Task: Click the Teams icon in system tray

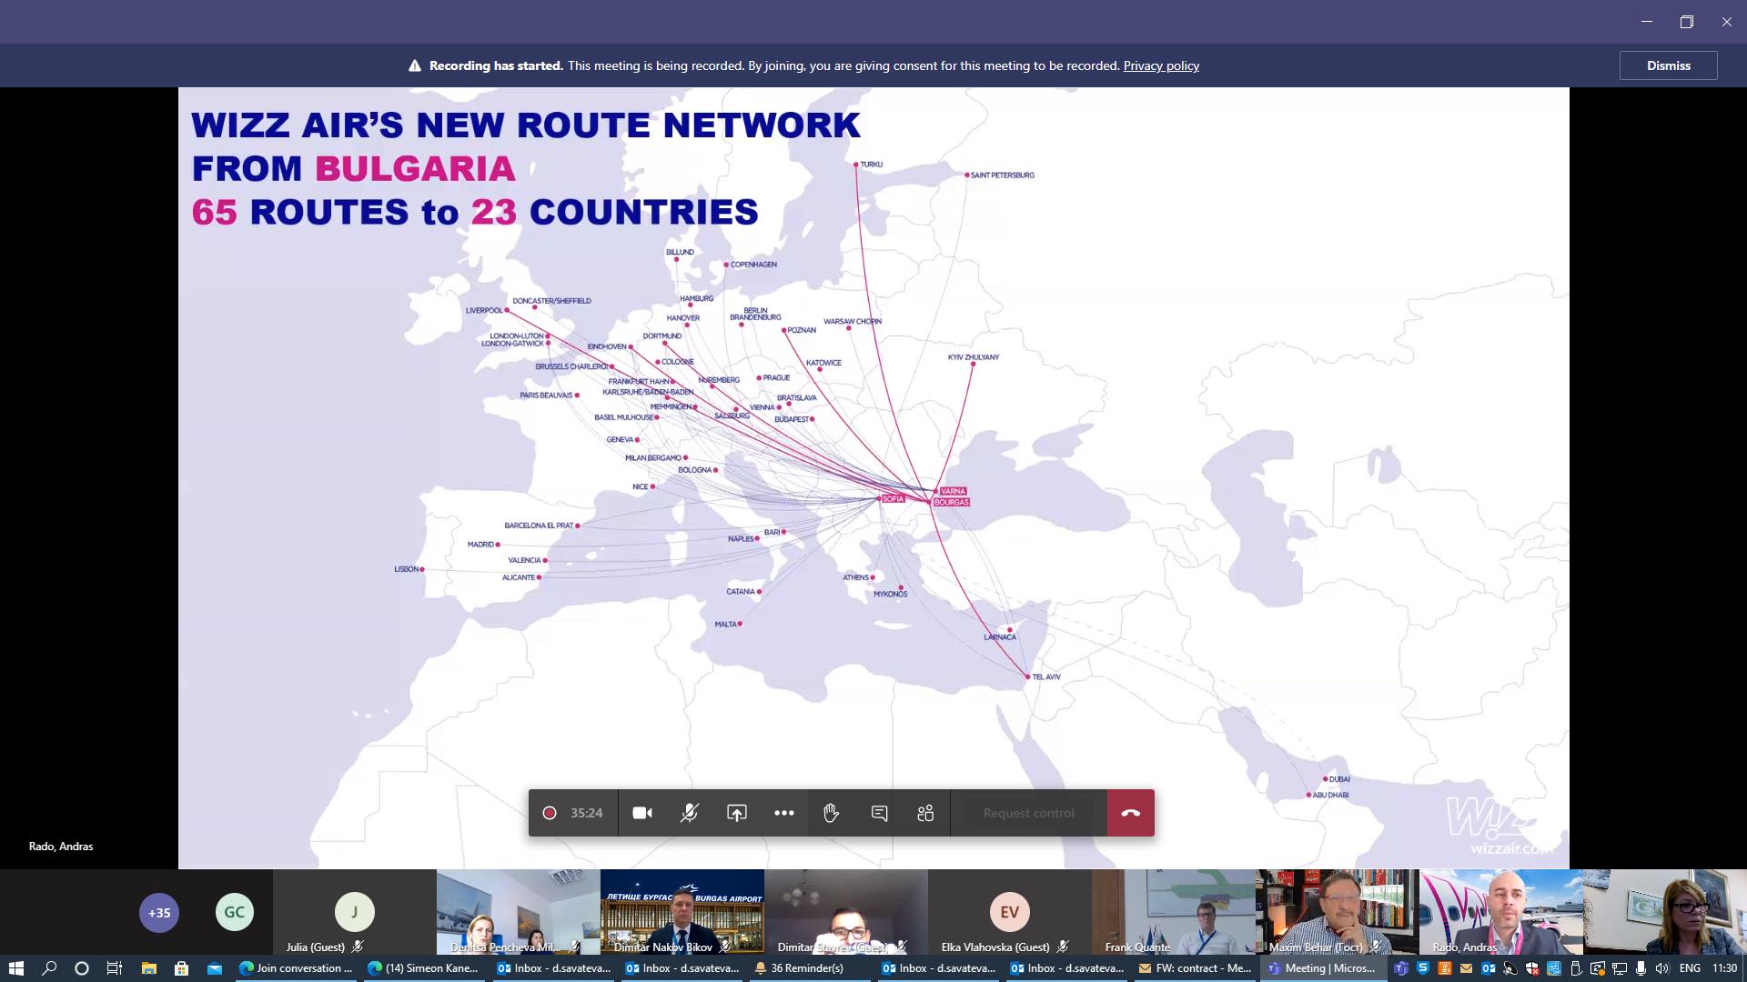Action: [1401, 968]
